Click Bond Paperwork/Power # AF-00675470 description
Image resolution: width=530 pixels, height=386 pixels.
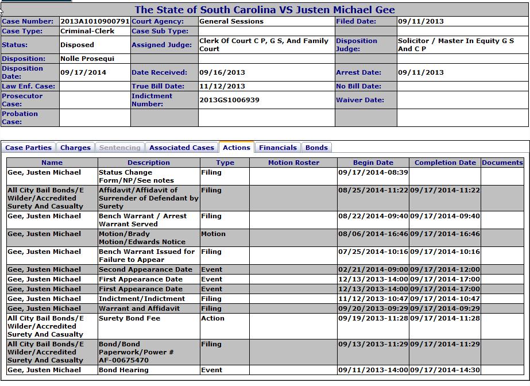[136, 352]
